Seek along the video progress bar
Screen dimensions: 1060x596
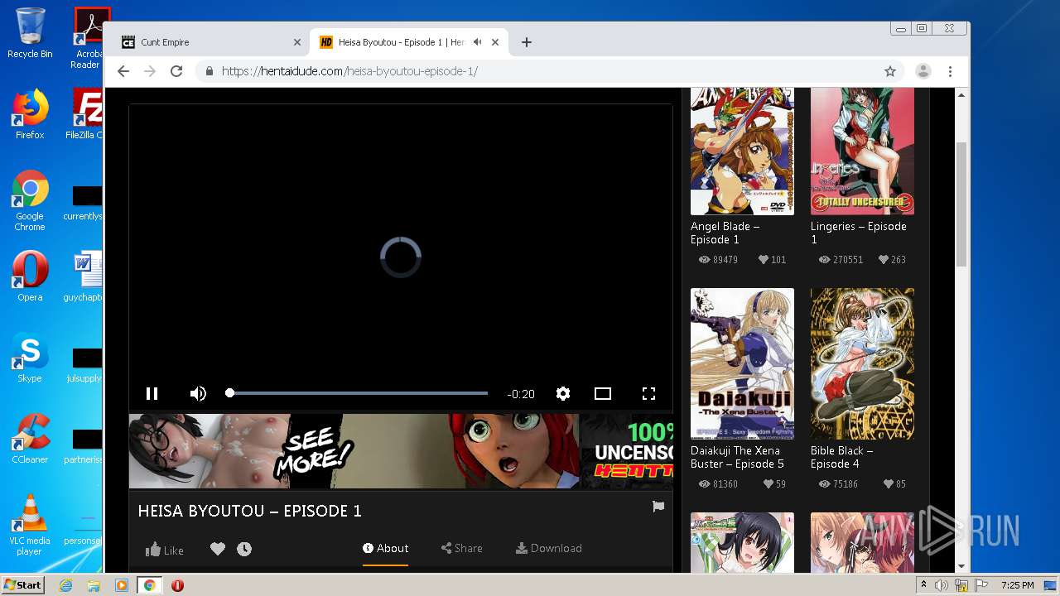click(x=358, y=393)
